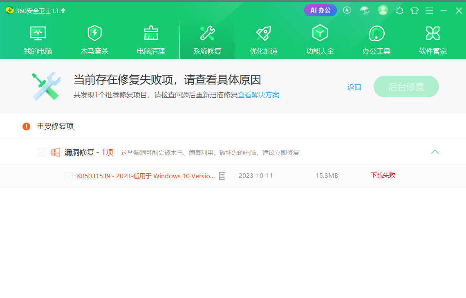Click the umbrella icon in title bar
This screenshot has height=298, width=466.
coord(365,11)
